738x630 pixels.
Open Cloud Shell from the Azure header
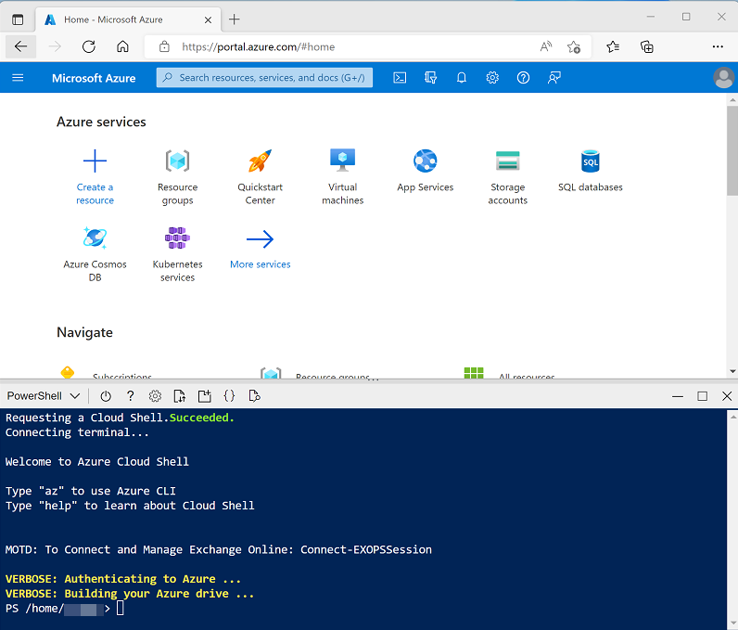tap(400, 78)
